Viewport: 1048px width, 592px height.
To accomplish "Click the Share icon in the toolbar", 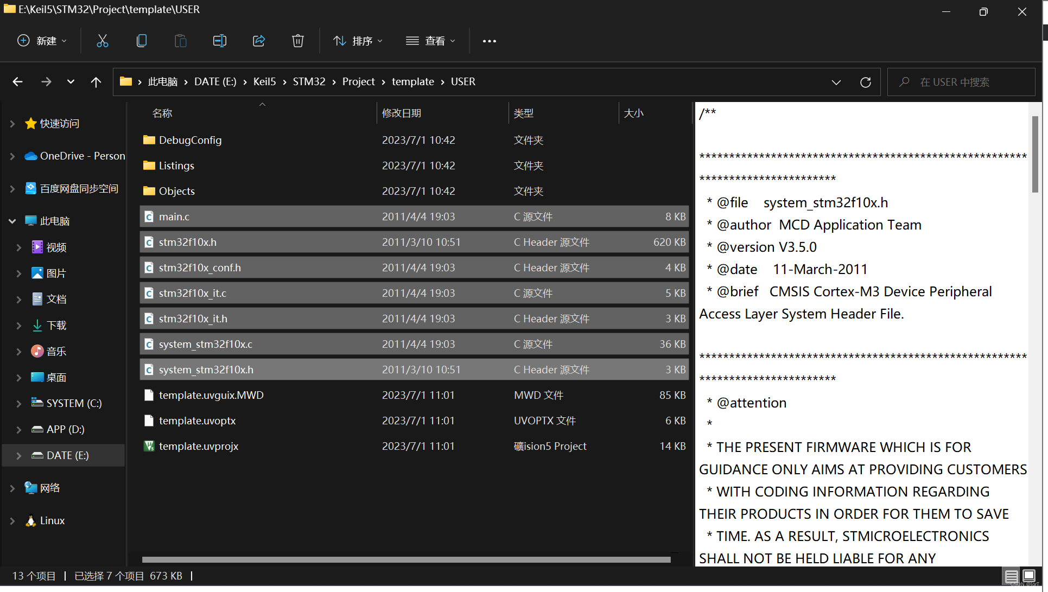I will (x=259, y=41).
